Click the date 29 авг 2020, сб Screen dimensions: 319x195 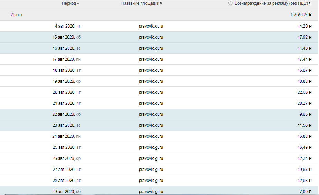pos(66,192)
